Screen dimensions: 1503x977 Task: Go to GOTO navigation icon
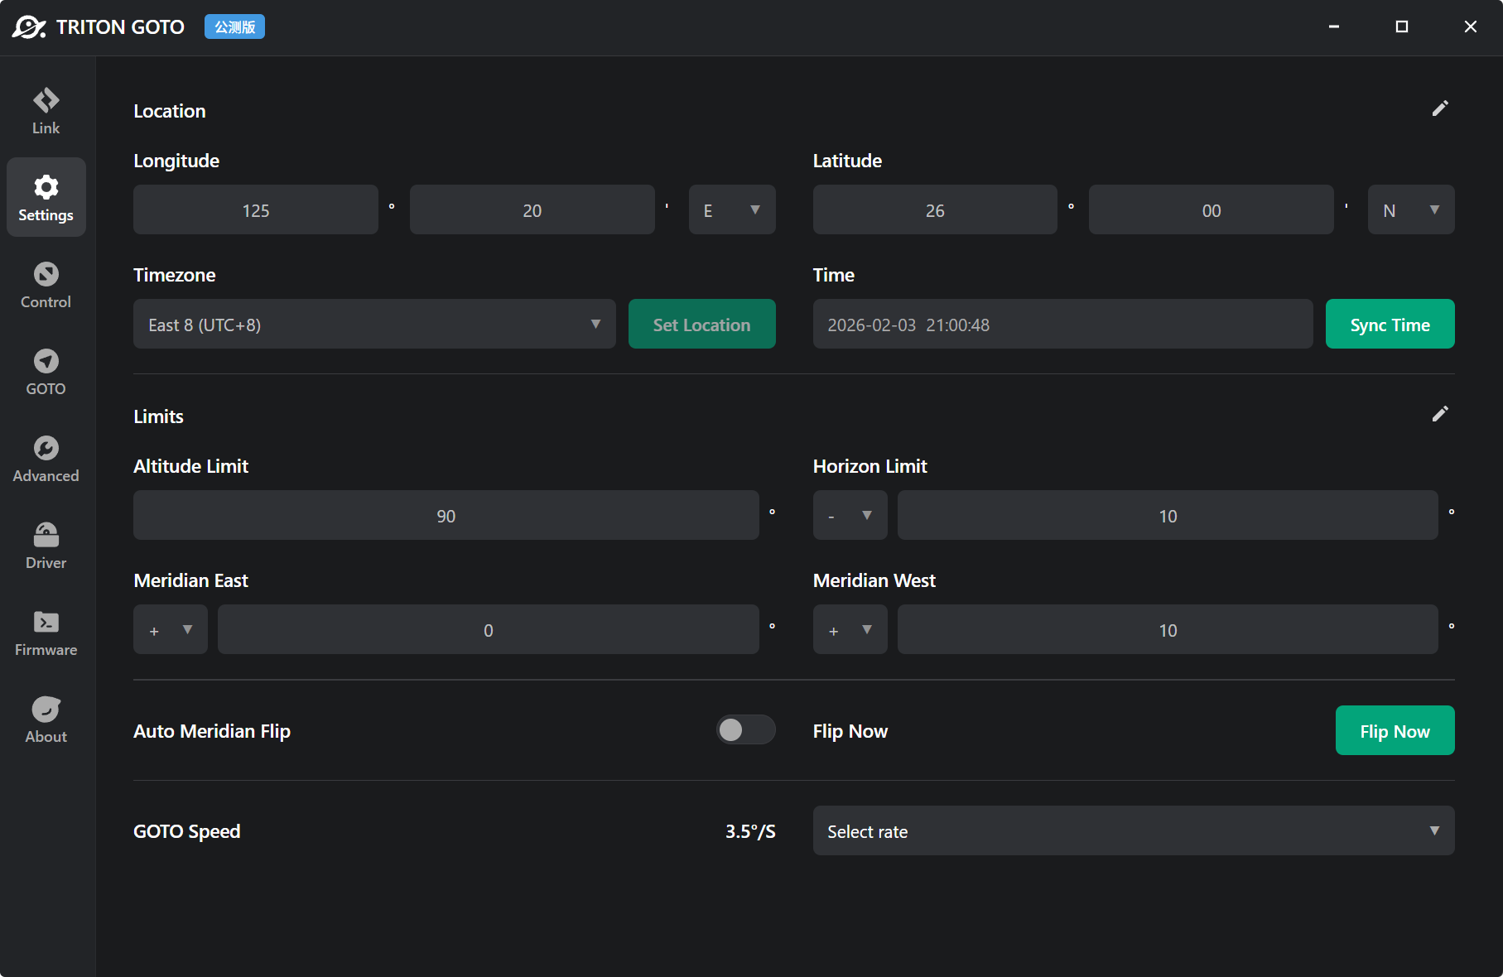[46, 362]
